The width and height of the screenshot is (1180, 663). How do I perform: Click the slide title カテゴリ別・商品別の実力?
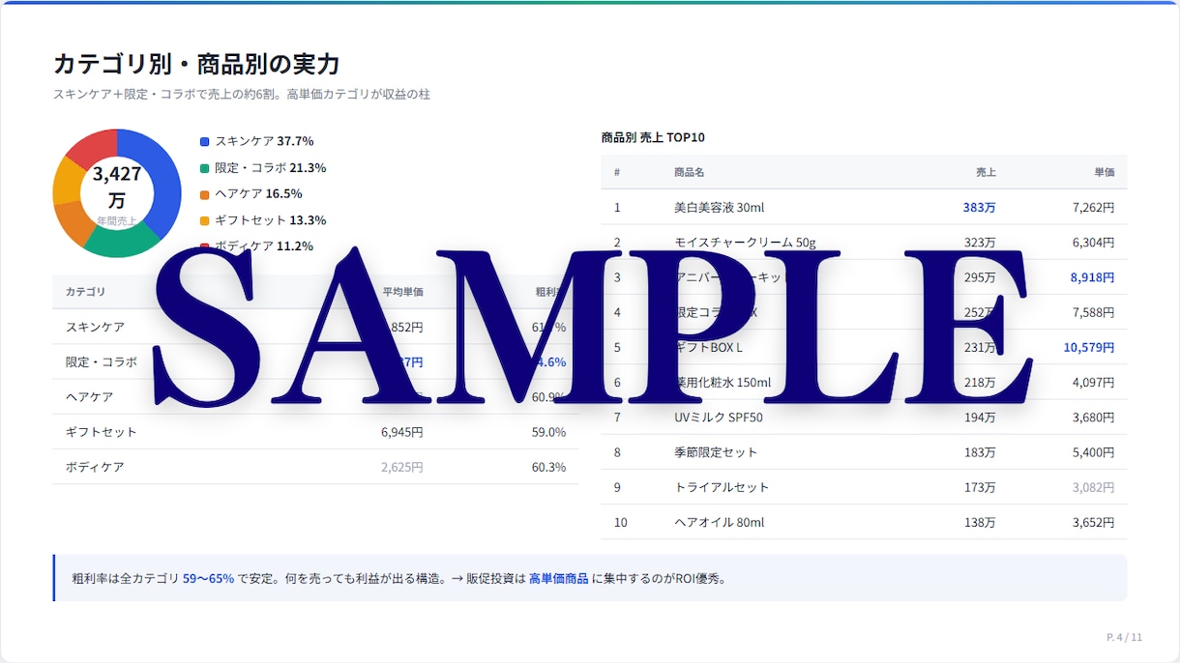[196, 65]
